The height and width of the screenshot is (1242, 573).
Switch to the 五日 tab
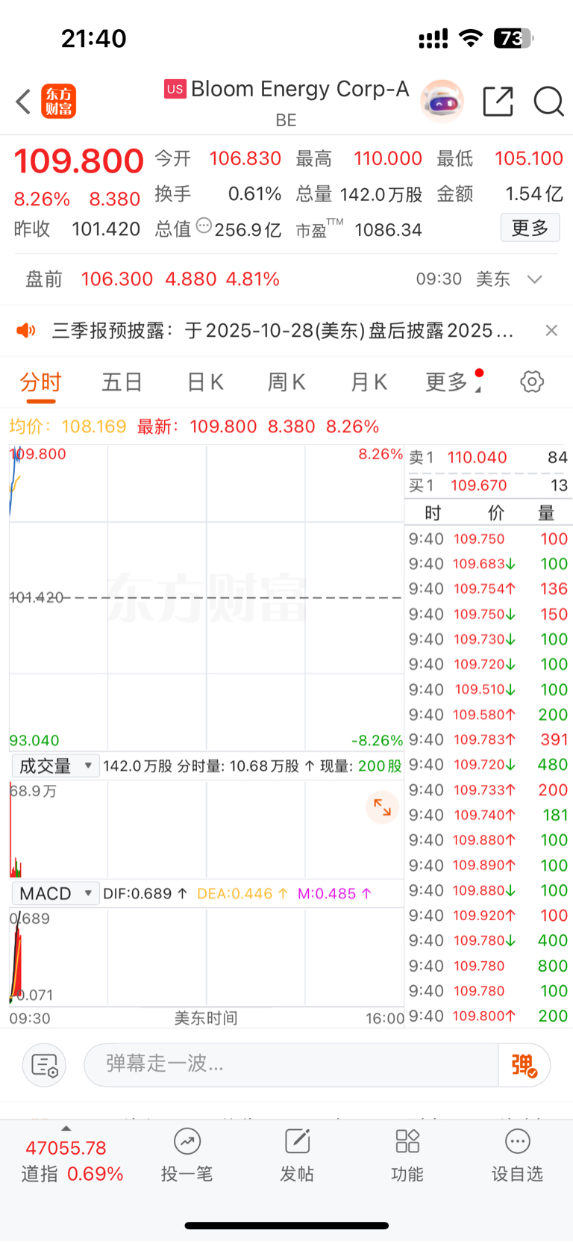[122, 382]
